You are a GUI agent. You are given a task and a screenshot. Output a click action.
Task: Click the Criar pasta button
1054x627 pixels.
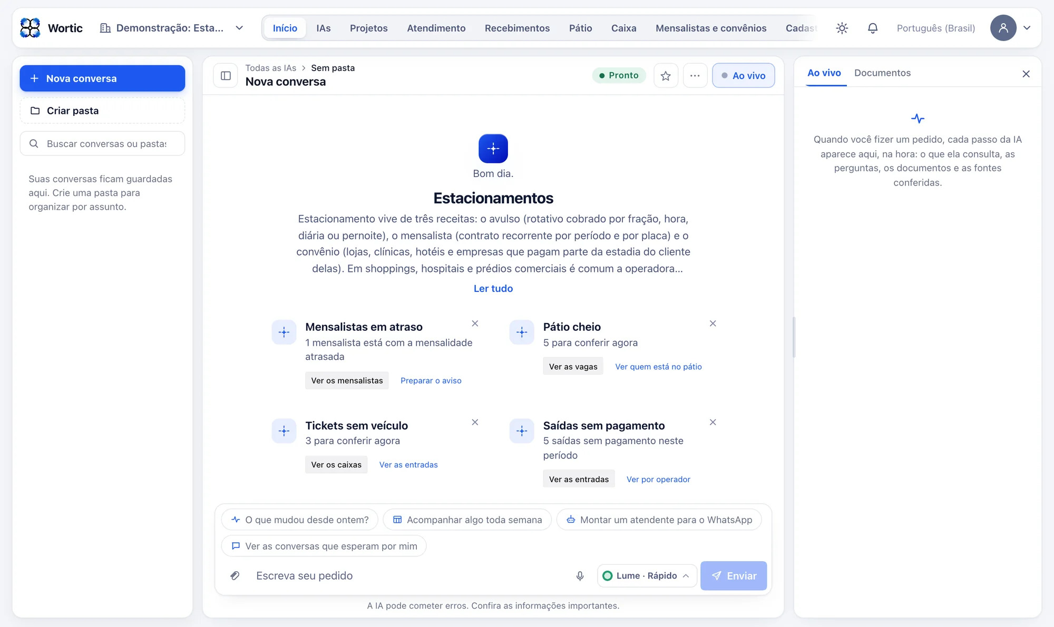click(x=102, y=111)
